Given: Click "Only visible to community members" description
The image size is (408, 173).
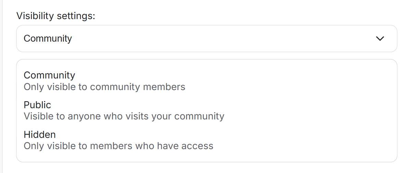Looking at the screenshot, I should (104, 87).
